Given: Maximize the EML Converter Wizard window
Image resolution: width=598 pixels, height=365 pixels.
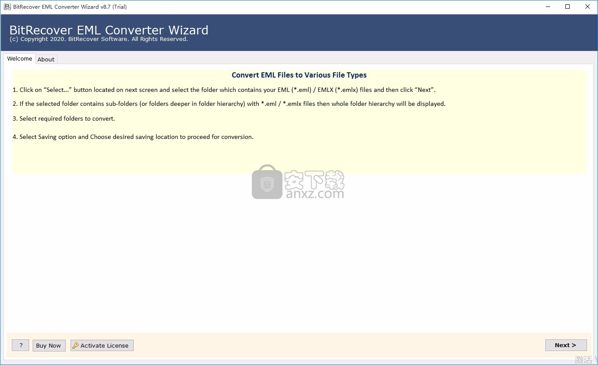Looking at the screenshot, I should click(x=568, y=7).
